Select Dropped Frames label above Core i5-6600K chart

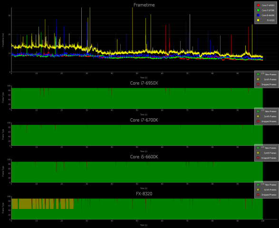click(x=269, y=158)
